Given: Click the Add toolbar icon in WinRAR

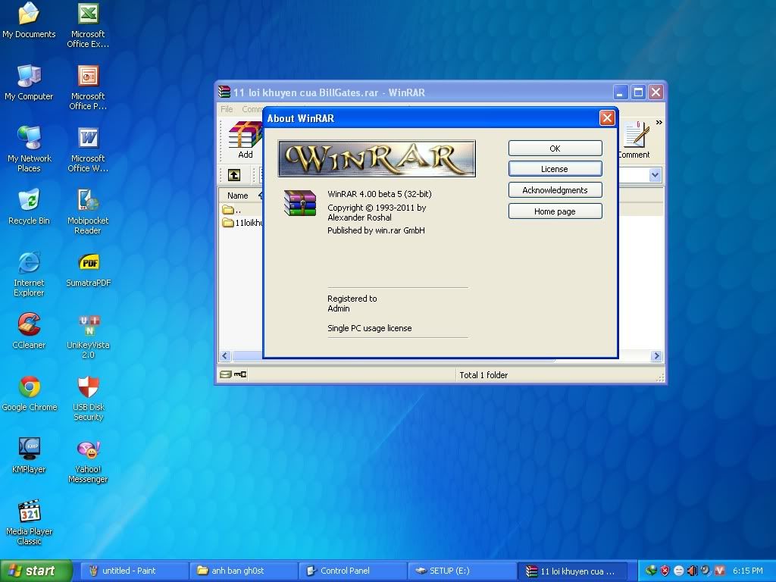Looking at the screenshot, I should pyautogui.click(x=245, y=140).
